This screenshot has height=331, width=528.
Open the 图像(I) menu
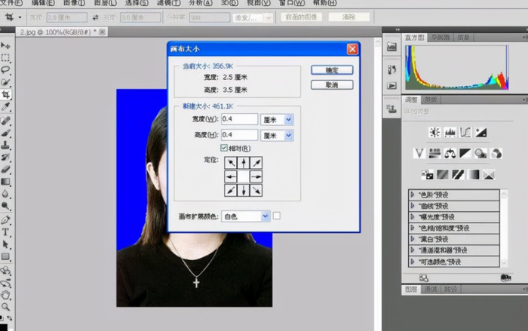click(74, 3)
